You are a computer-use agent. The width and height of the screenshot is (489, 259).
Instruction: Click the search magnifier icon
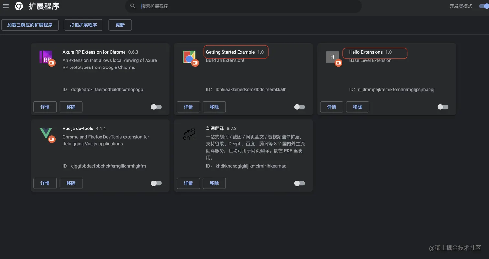point(133,6)
